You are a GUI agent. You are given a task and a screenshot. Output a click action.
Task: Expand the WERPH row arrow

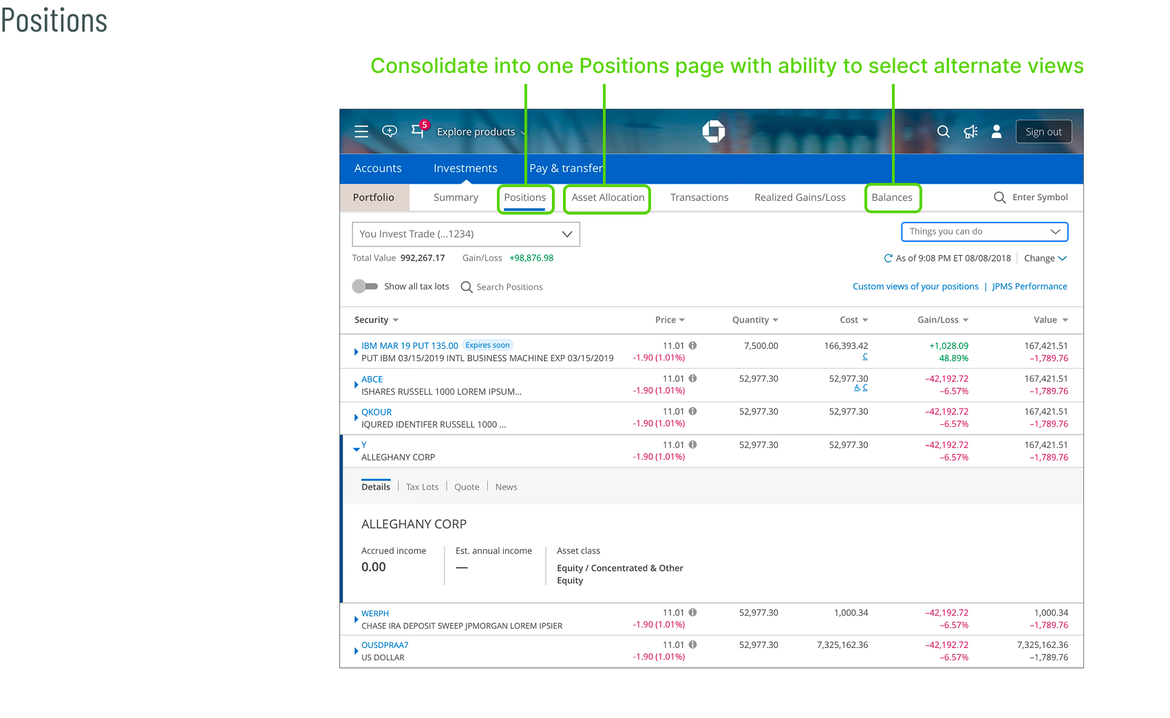point(356,619)
